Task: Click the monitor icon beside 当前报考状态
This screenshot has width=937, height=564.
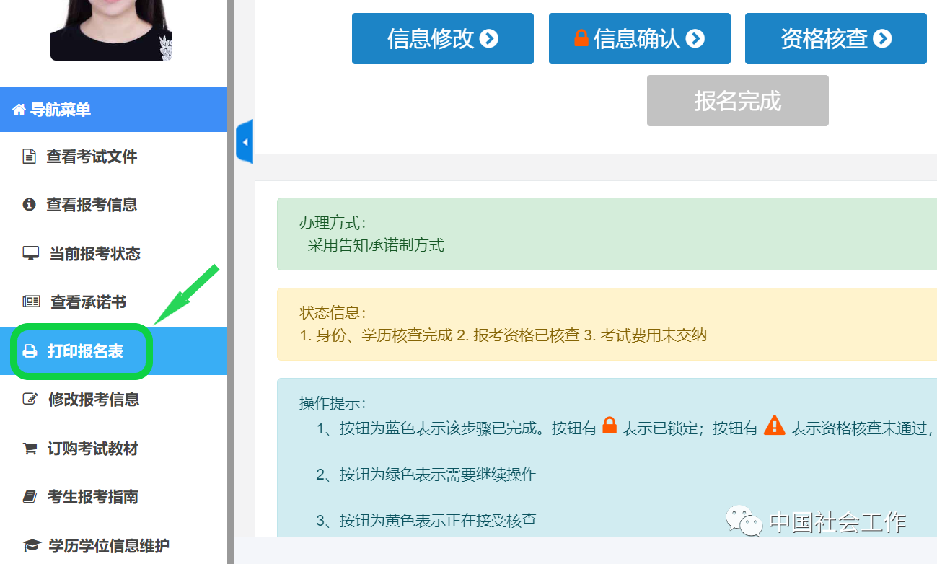Action: coord(30,254)
